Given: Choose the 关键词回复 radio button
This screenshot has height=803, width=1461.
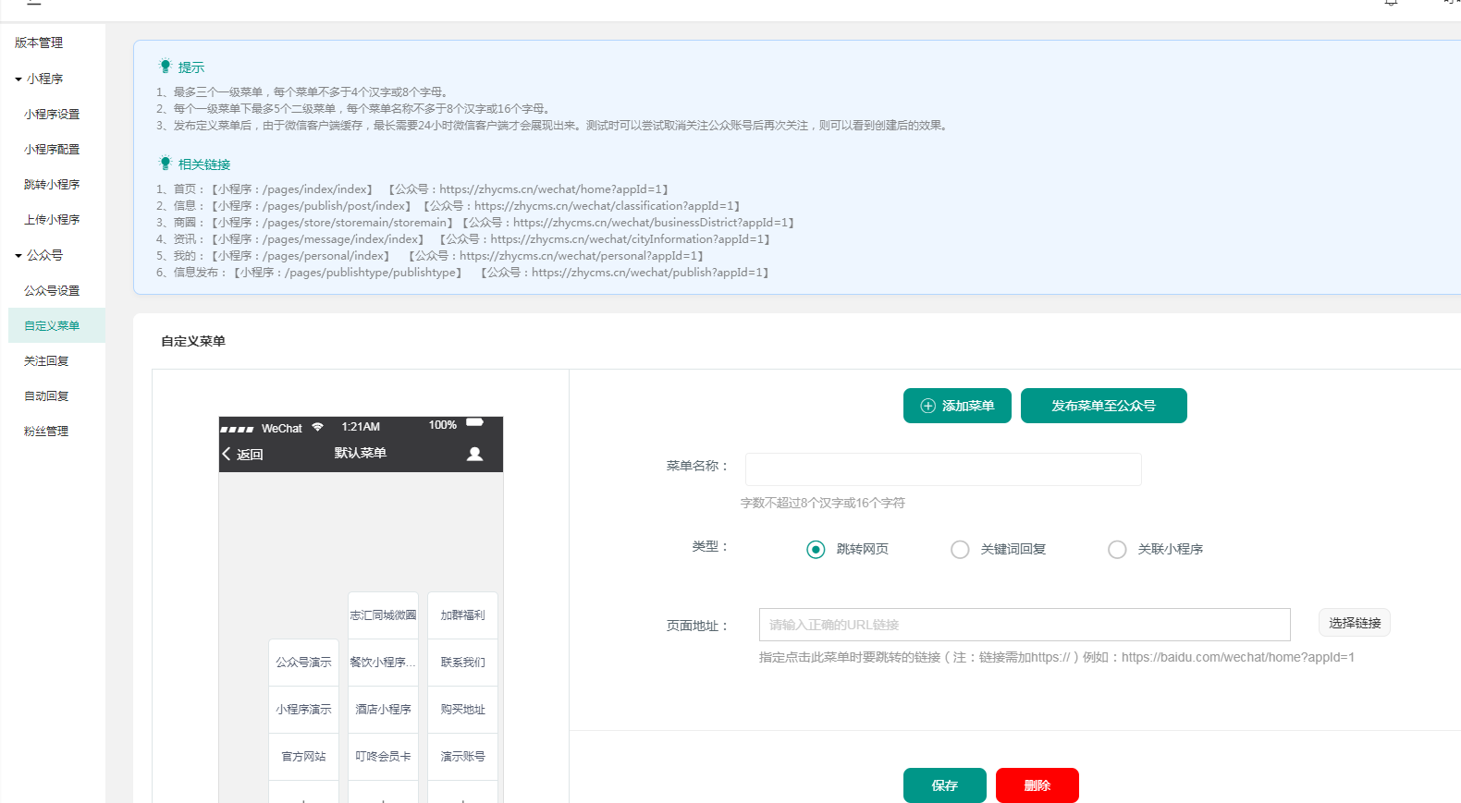Looking at the screenshot, I should (x=960, y=550).
